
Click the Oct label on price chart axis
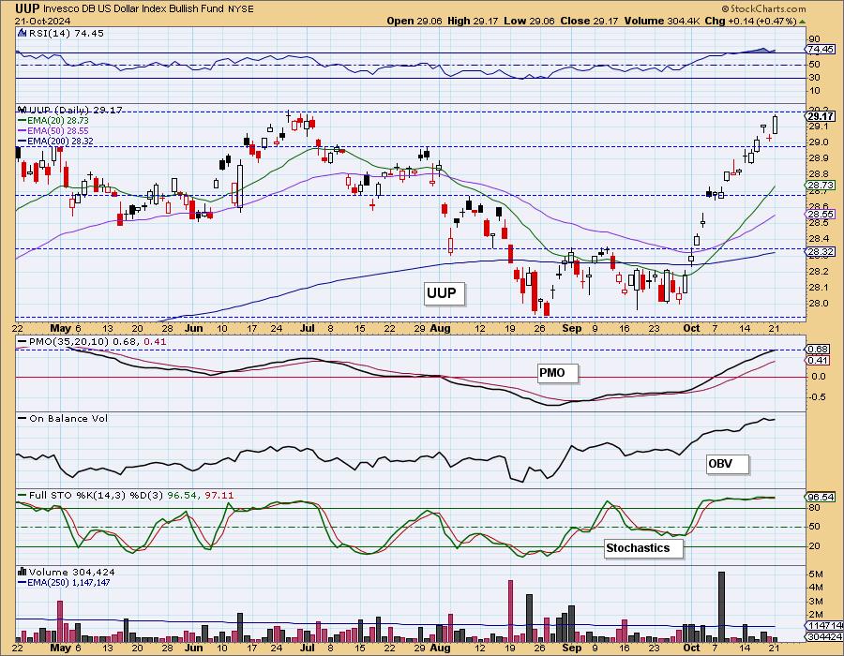pos(691,328)
